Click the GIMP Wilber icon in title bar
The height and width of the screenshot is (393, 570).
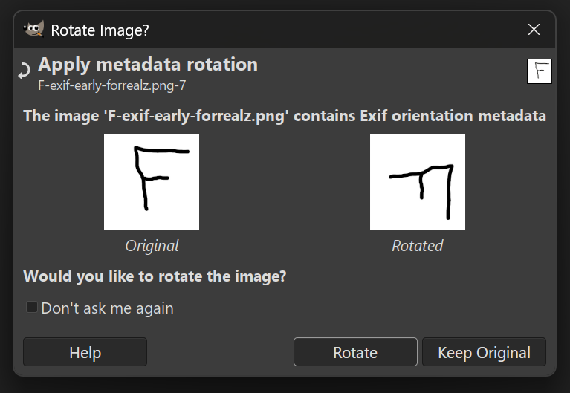click(33, 29)
